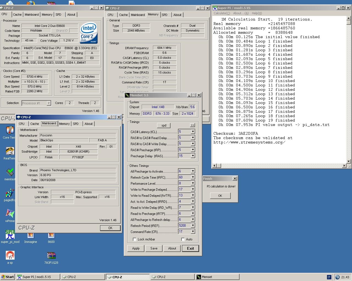This screenshot has height=281, width=352.
Task: Click the Intel Core 2 Duo logo
Action: (89, 33)
